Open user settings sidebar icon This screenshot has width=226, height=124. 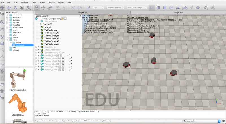point(2,98)
